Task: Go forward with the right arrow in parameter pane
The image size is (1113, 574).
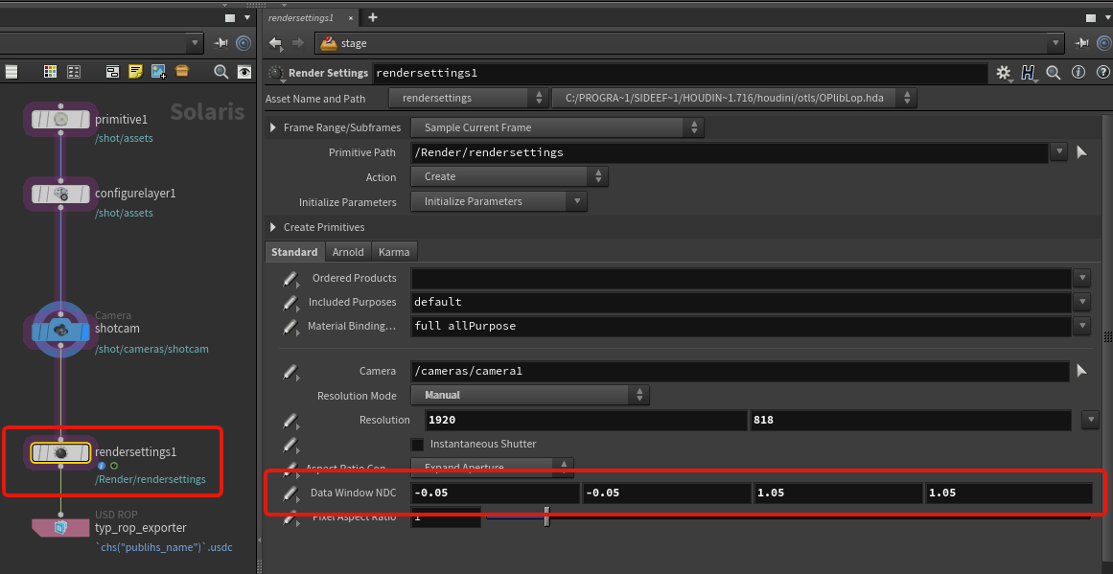Action: point(298,43)
